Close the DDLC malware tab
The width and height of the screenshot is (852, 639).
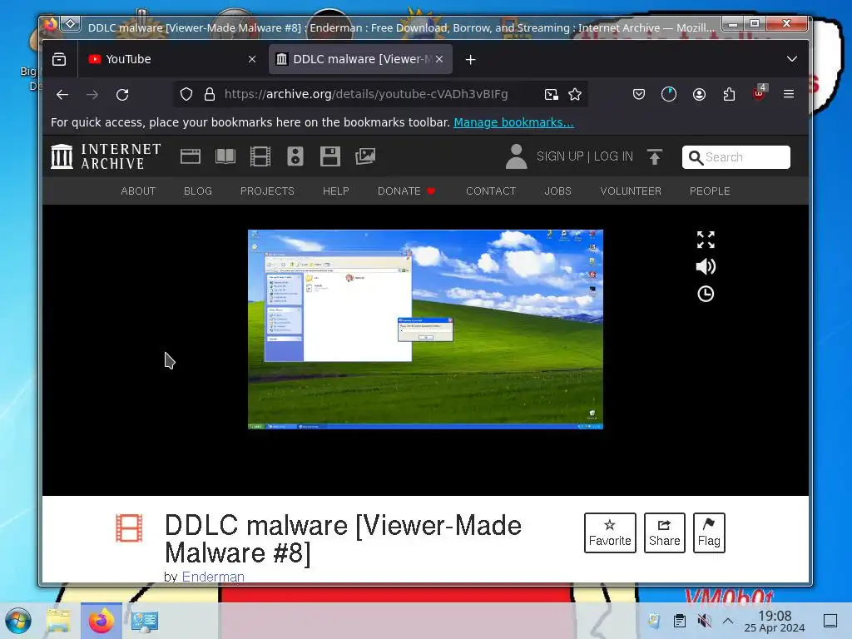439,59
